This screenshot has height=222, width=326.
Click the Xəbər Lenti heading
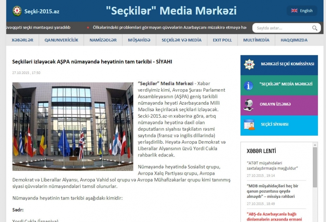tap(261, 151)
